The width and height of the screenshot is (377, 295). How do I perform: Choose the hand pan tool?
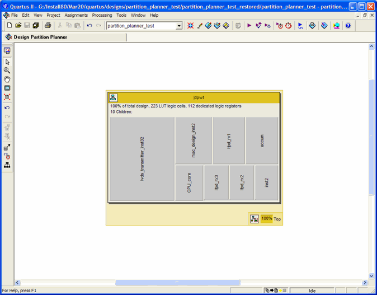(x=7, y=79)
